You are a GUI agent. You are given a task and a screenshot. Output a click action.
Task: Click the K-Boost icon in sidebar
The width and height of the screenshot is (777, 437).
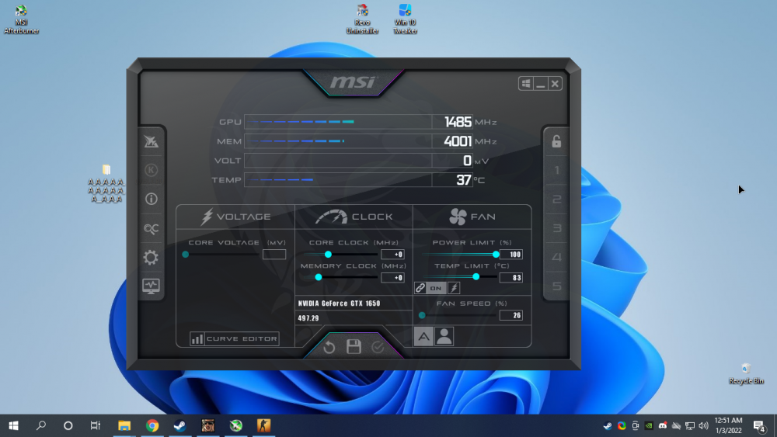coord(152,170)
